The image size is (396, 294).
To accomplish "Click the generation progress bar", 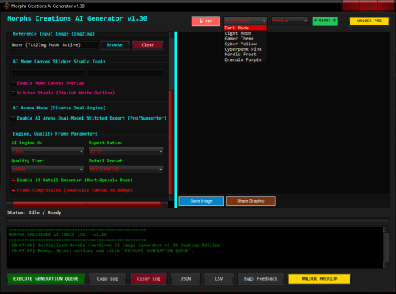I will pyautogui.click(x=198, y=220).
